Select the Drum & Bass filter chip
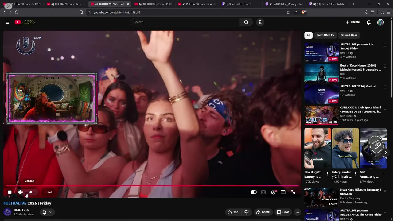The width and height of the screenshot is (393, 221). 349,35
